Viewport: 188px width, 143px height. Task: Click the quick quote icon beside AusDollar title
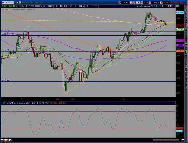(20, 2)
